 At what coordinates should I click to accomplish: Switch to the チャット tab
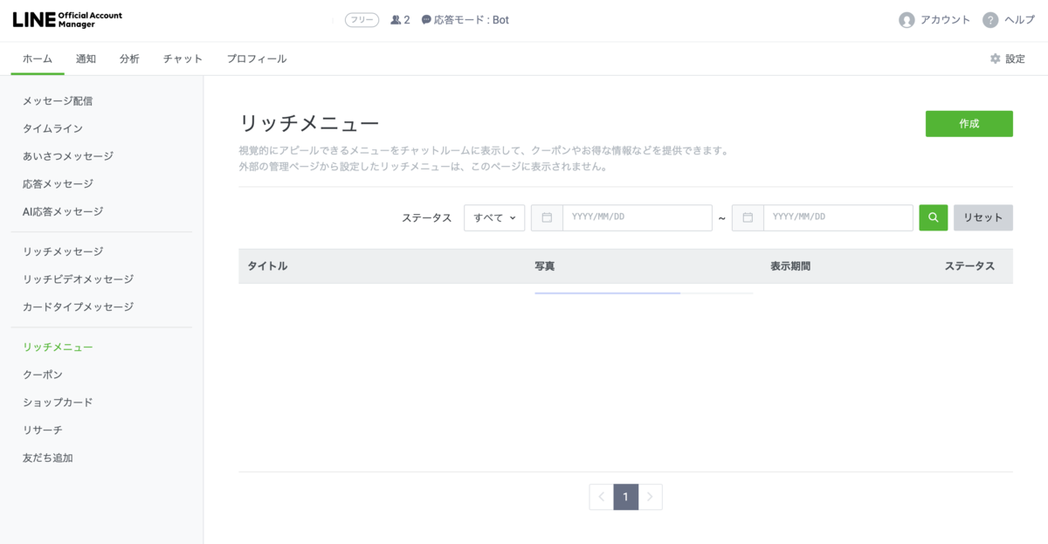(183, 59)
